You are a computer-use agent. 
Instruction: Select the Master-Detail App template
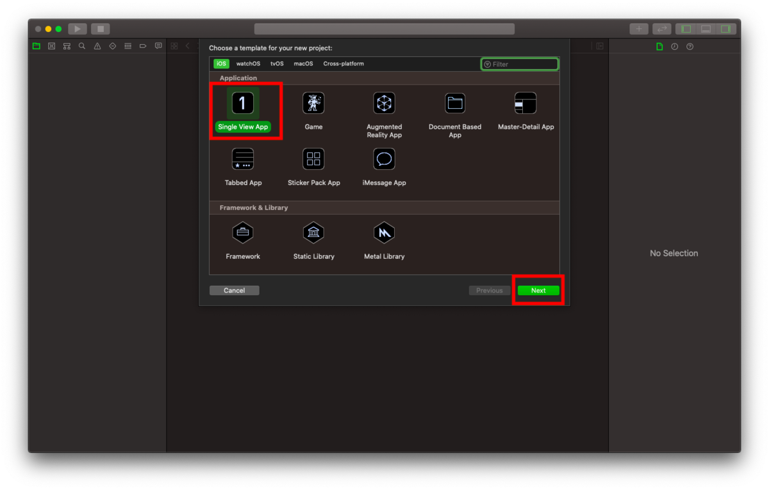tap(525, 111)
